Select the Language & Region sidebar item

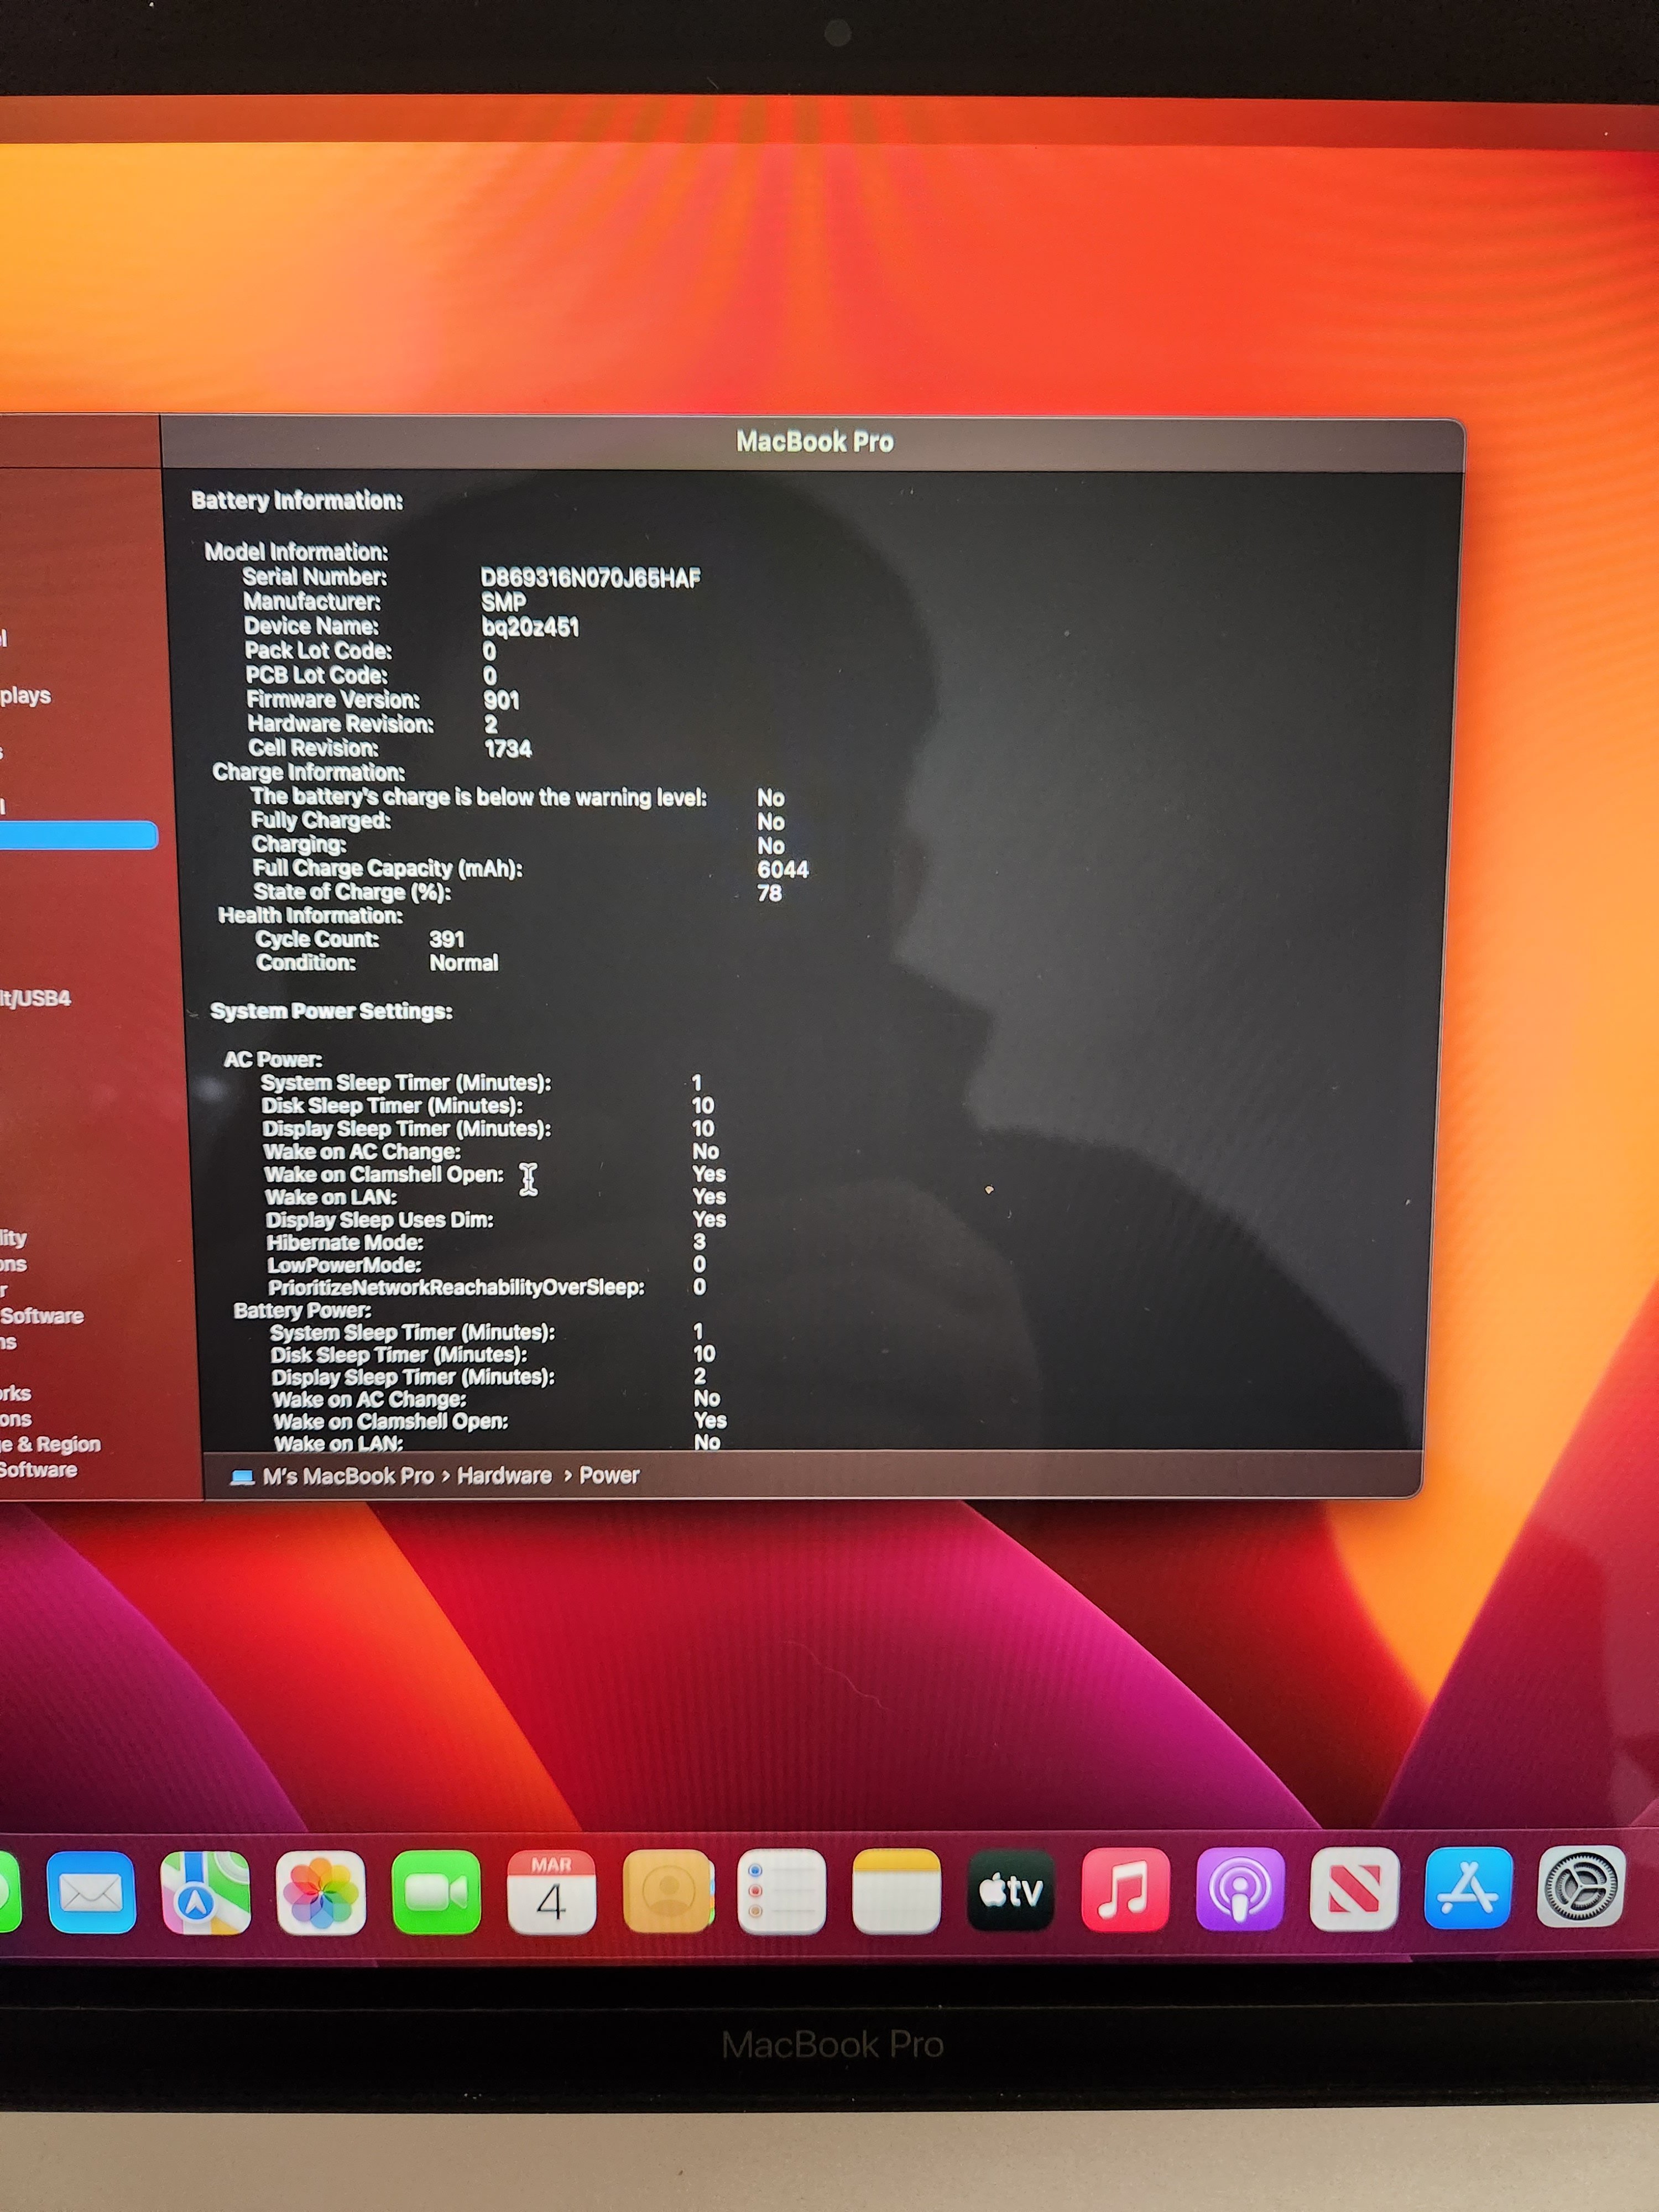(51, 1444)
